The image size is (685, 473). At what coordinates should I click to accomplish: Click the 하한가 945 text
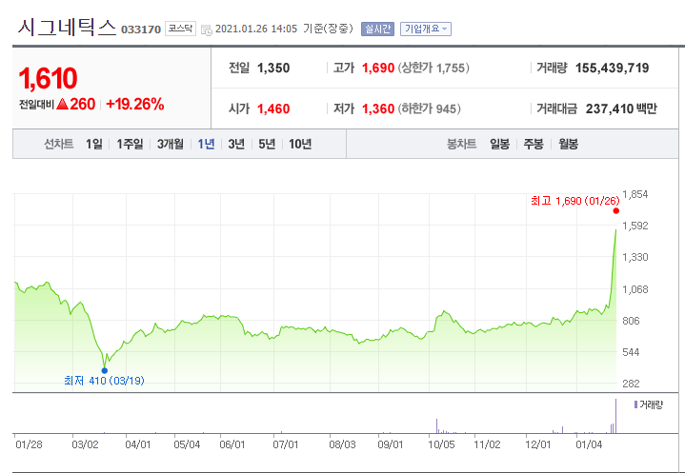pyautogui.click(x=429, y=108)
